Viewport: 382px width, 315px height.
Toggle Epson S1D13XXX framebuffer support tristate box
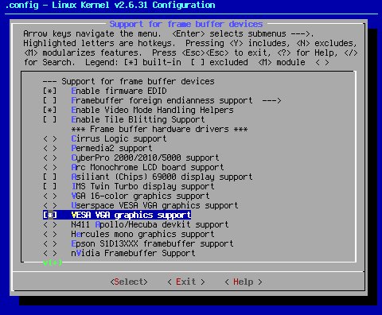coord(49,243)
